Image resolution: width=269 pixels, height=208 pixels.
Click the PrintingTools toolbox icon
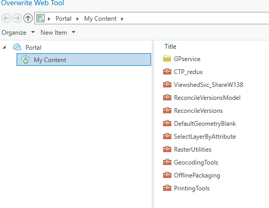point(167,188)
